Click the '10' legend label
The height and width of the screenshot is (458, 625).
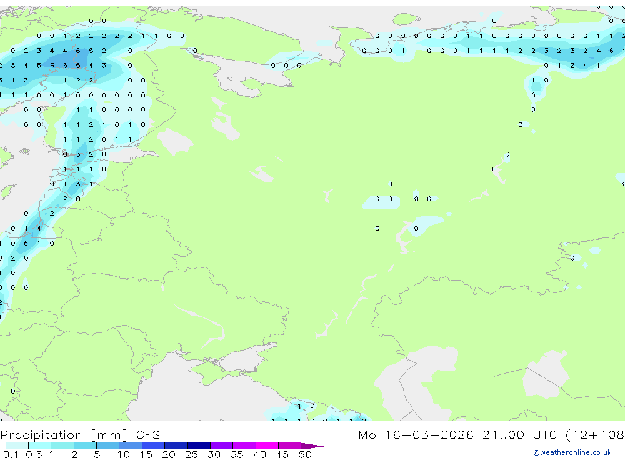point(123,454)
